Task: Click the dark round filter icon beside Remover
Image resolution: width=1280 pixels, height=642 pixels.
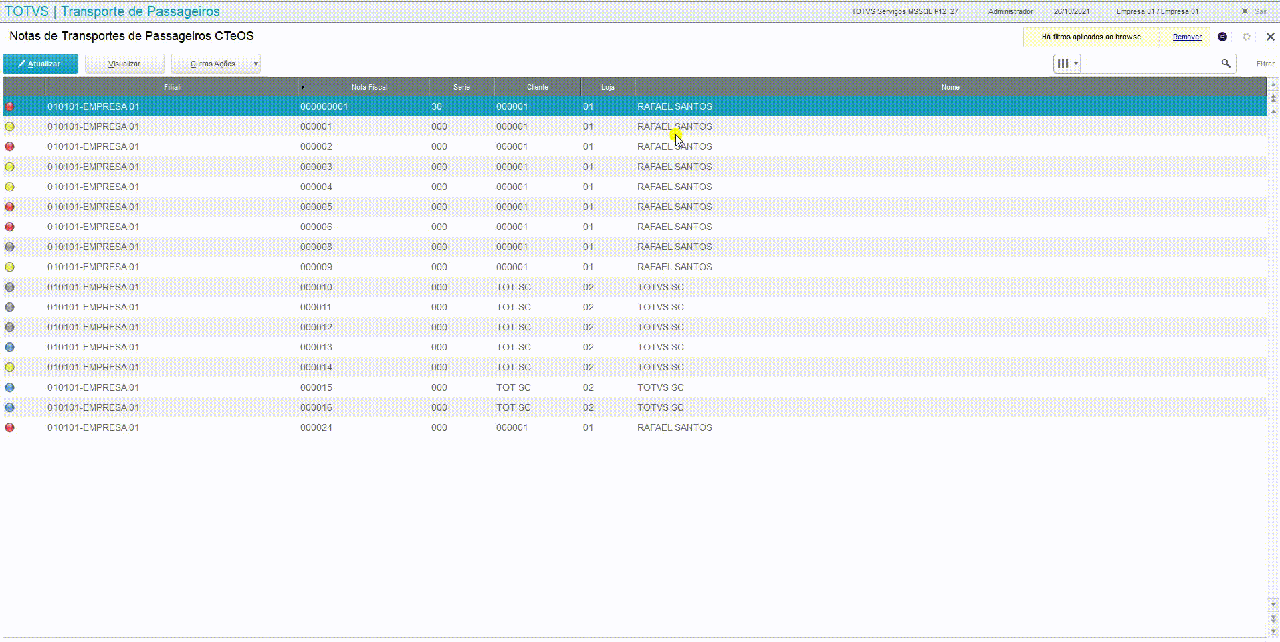Action: tap(1222, 37)
